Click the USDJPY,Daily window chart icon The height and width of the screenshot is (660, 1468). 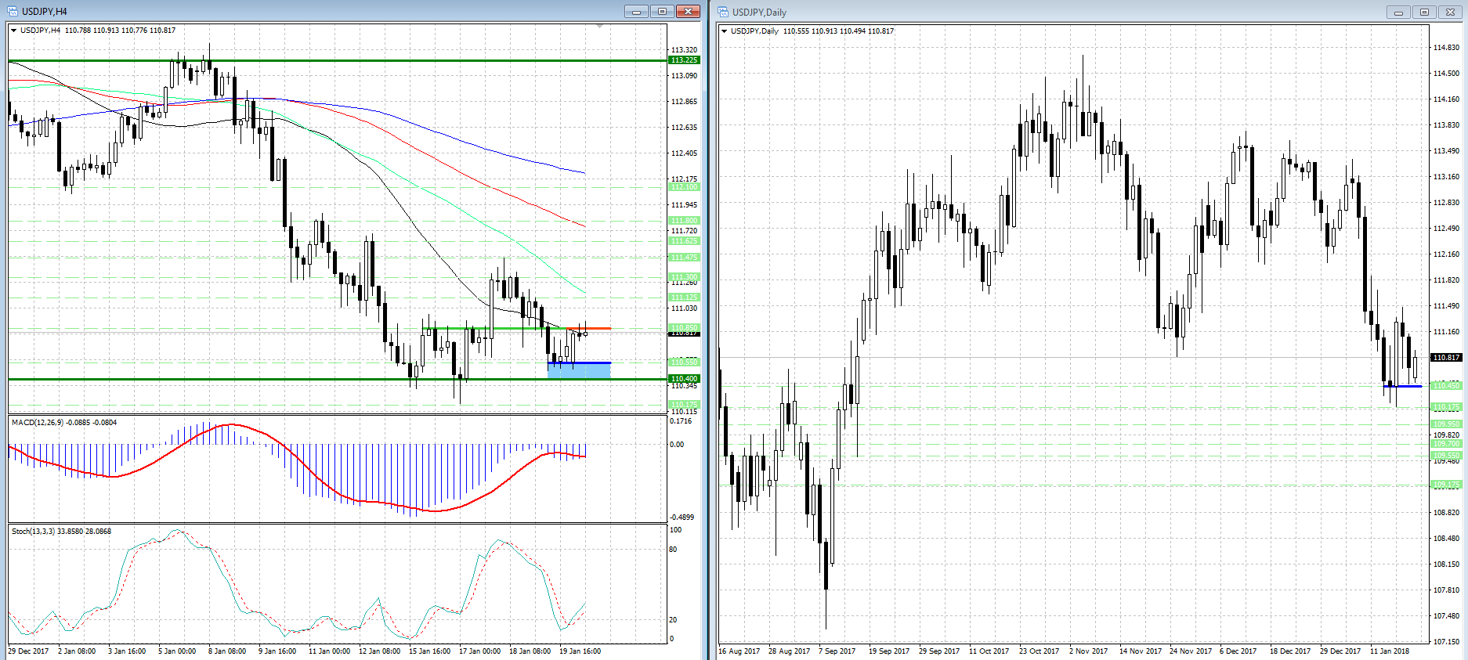pyautogui.click(x=723, y=12)
